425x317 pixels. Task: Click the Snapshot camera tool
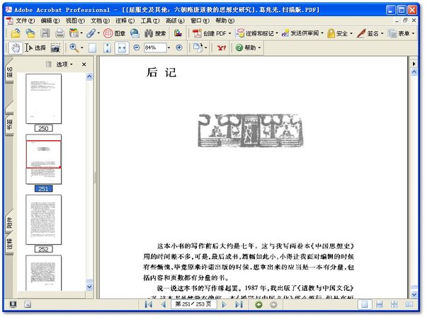tap(55, 47)
